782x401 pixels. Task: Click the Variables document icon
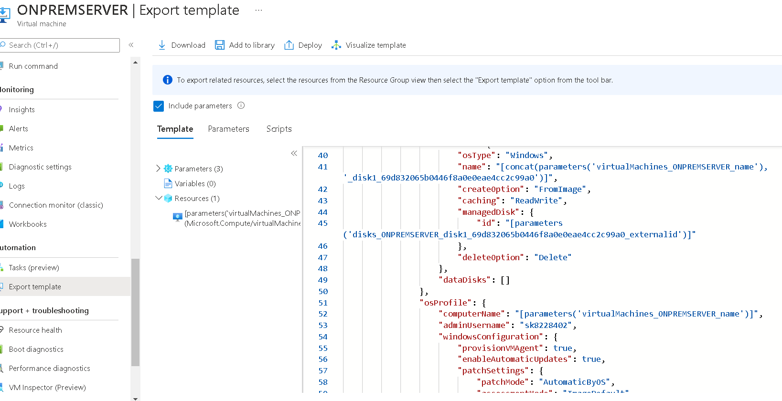[168, 183]
